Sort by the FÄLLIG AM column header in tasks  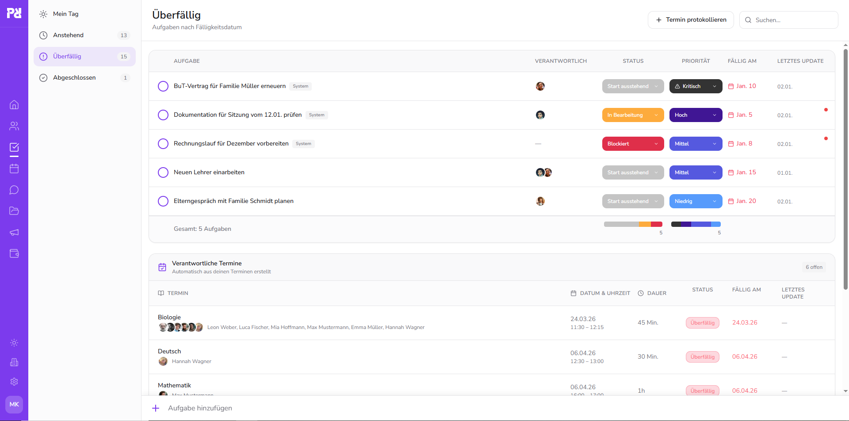742,61
